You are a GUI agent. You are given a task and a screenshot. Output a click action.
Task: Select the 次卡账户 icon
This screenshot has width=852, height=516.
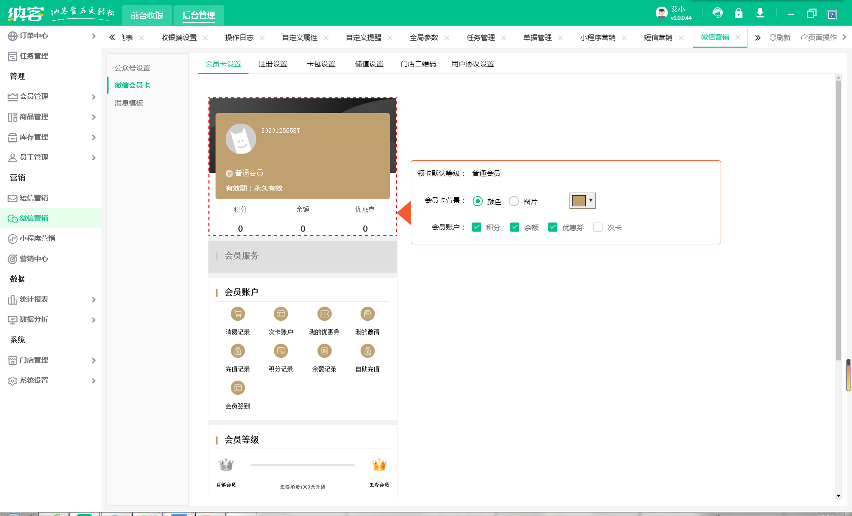281,314
